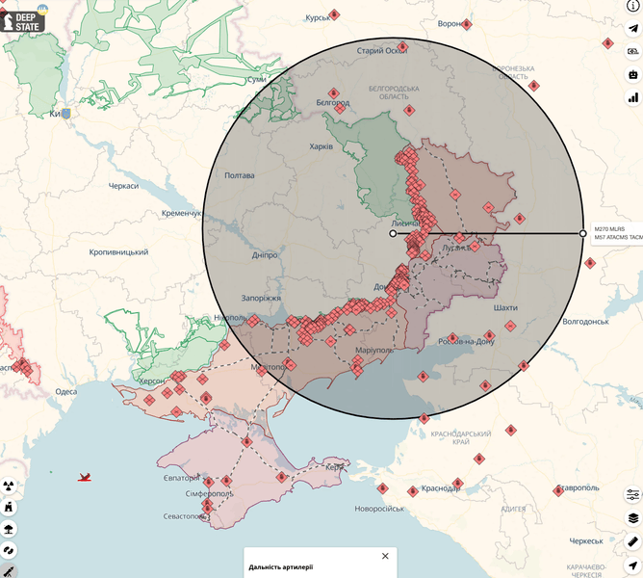643x578 pixels.
Task: Open the map settings sliders icon
Action: click(x=632, y=494)
